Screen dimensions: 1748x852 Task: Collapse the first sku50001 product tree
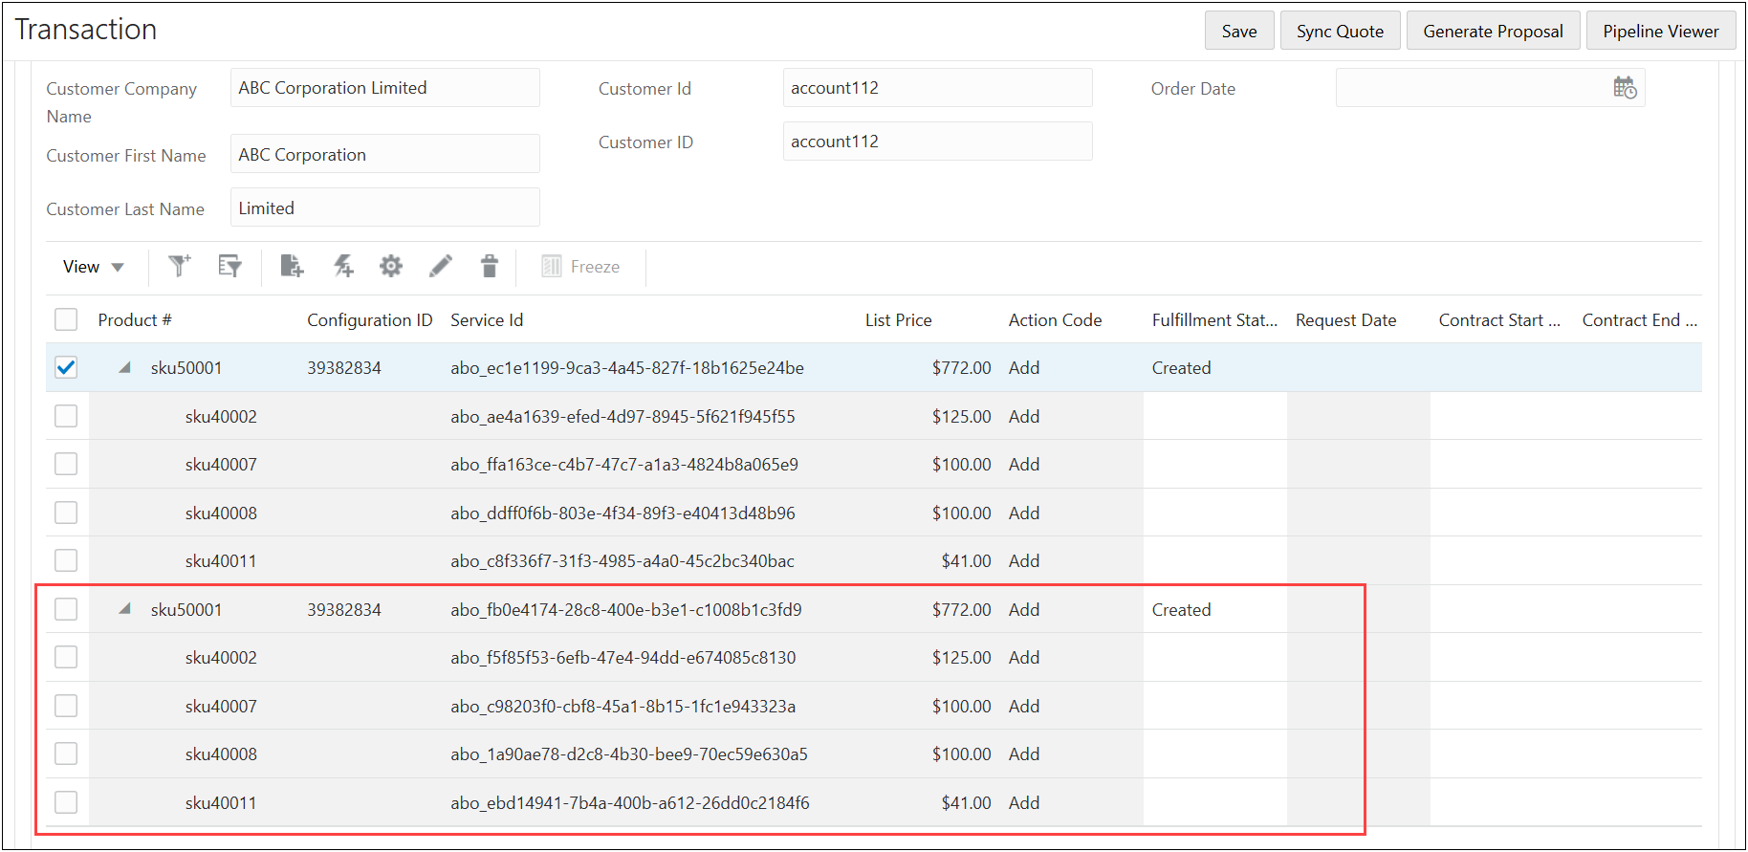(x=124, y=368)
